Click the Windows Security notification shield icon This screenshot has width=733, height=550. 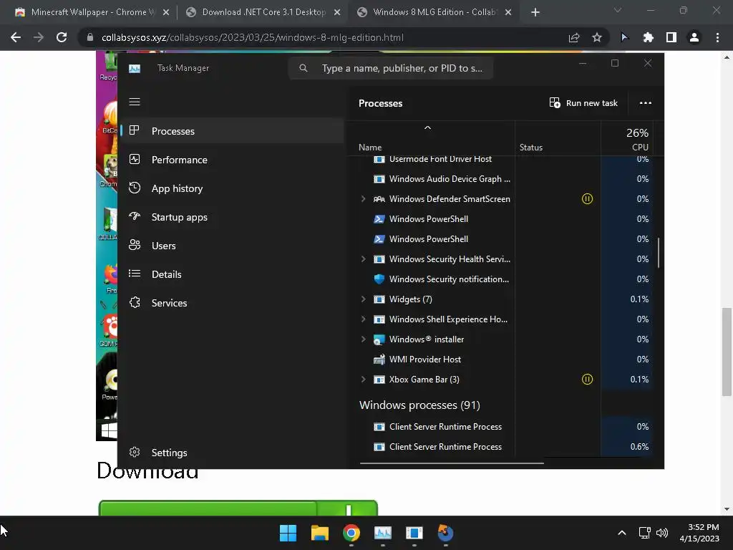coord(379,279)
